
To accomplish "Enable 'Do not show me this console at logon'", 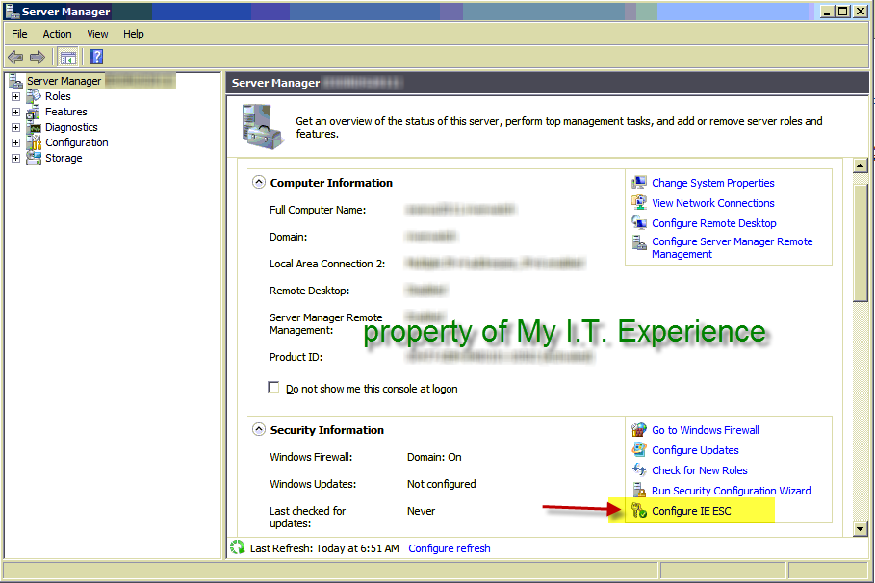I will click(x=273, y=387).
